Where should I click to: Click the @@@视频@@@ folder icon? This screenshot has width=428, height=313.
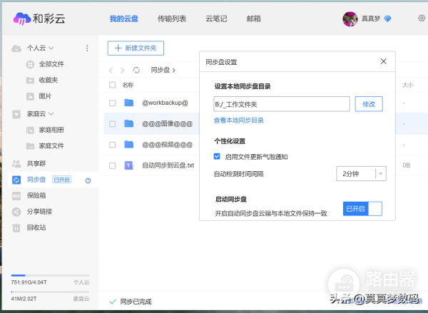click(x=129, y=144)
